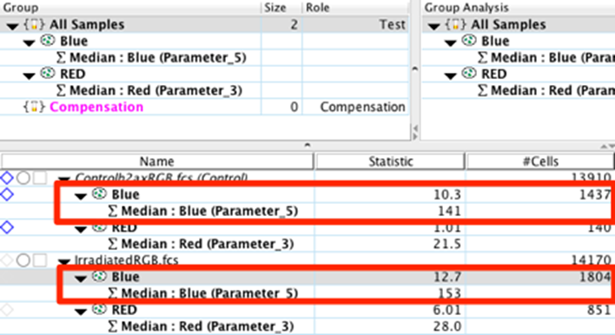The image size is (615, 335).
Task: Click the All Samples group icon in Group panel
Action: click(x=34, y=24)
